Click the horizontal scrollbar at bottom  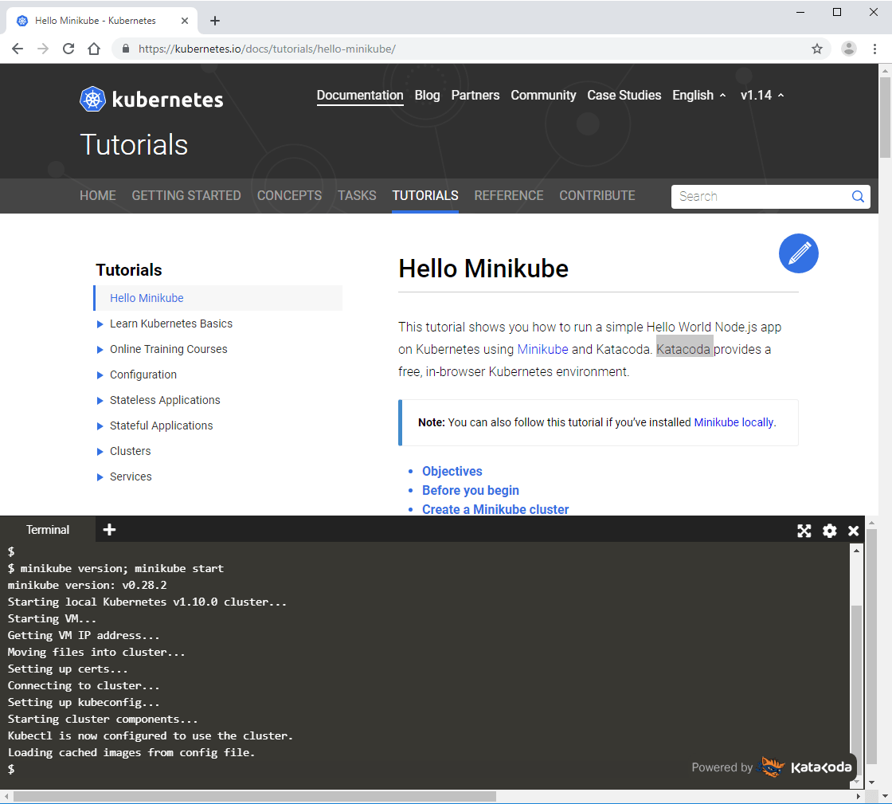[x=254, y=797]
